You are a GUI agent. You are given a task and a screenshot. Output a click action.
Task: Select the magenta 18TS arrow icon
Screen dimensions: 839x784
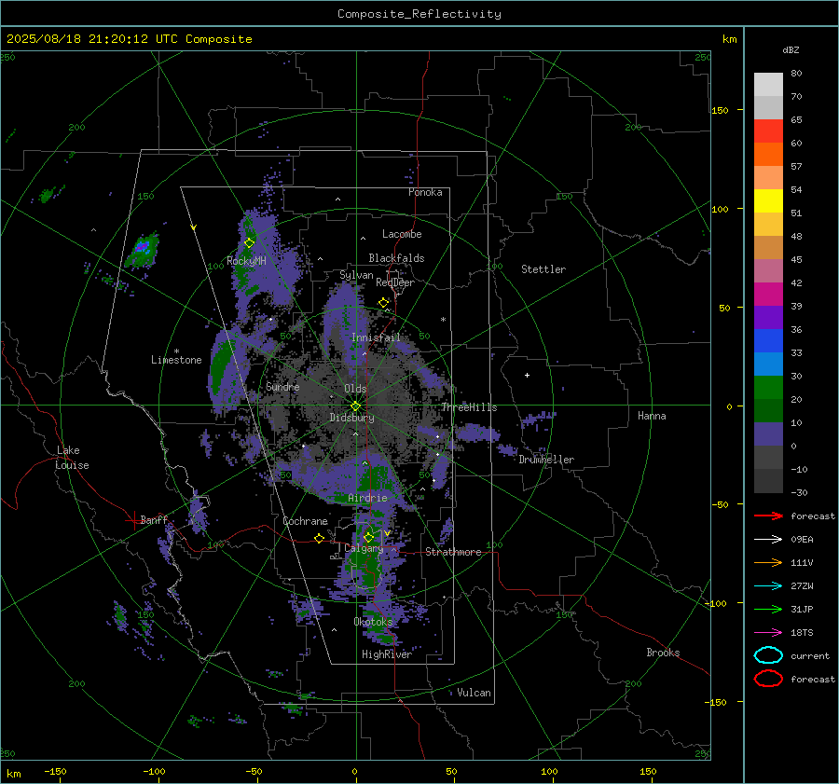pos(768,633)
